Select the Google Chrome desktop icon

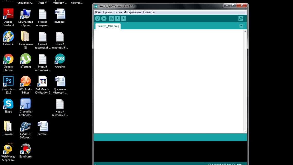8,62
